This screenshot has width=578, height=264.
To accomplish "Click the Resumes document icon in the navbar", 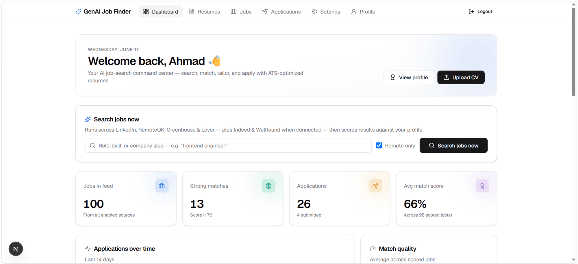I will (192, 12).
